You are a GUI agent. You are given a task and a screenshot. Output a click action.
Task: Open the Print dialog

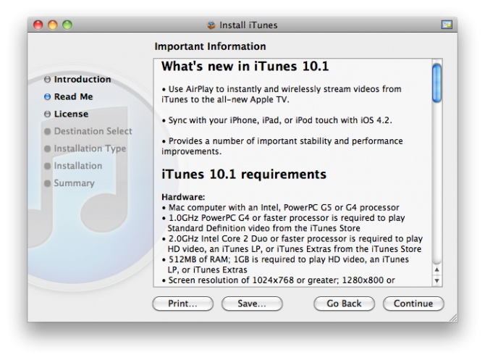183,304
